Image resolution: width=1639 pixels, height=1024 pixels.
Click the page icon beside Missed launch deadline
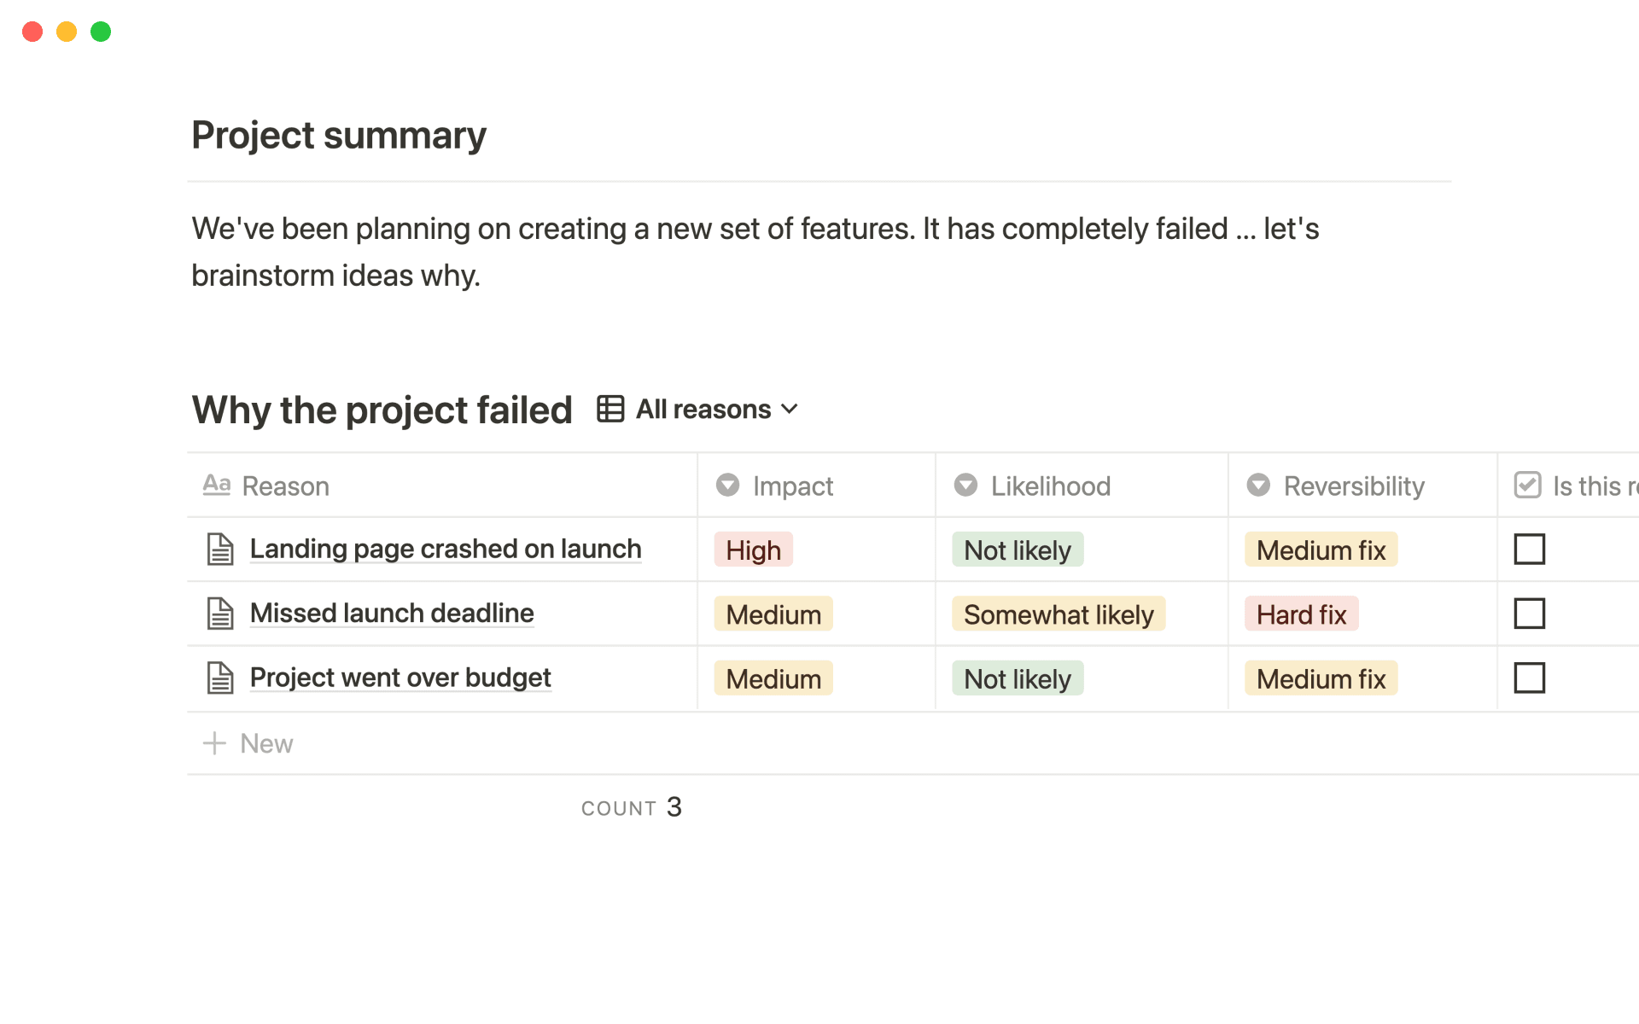pyautogui.click(x=220, y=613)
